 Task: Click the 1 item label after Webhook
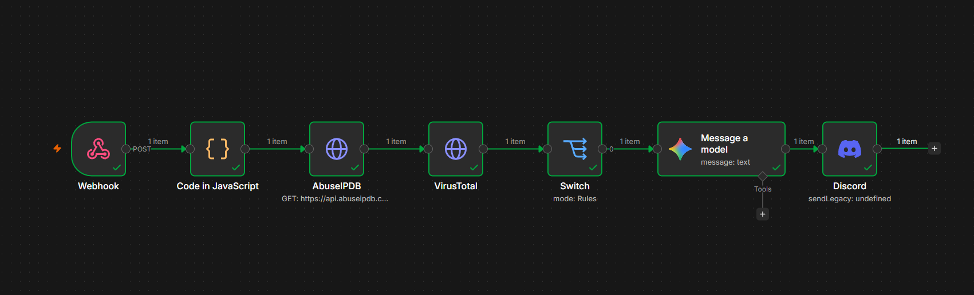pyautogui.click(x=158, y=141)
